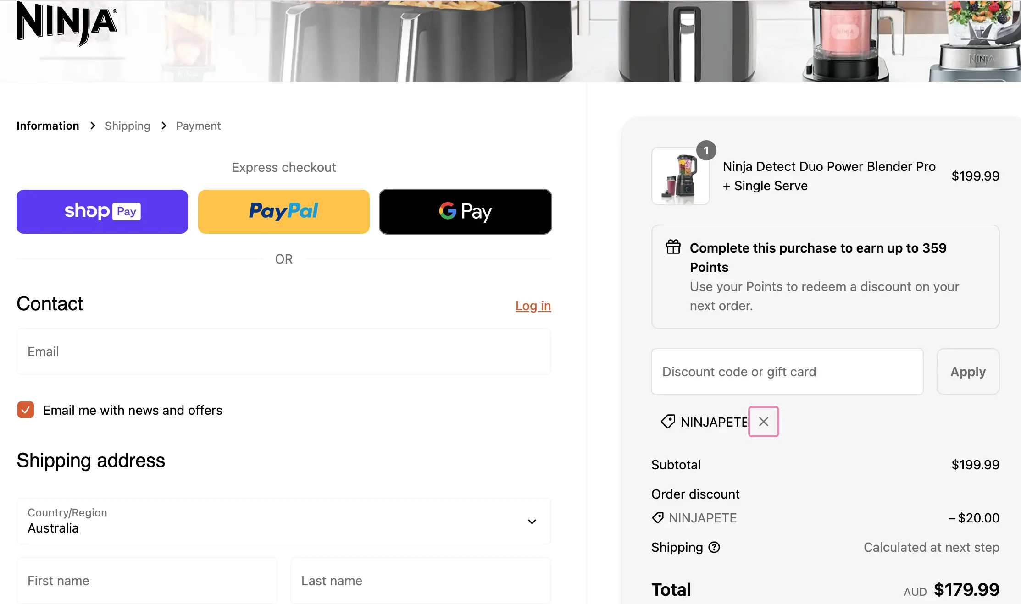Click the Discount code or gift card field
This screenshot has height=604, width=1021.
tap(787, 372)
